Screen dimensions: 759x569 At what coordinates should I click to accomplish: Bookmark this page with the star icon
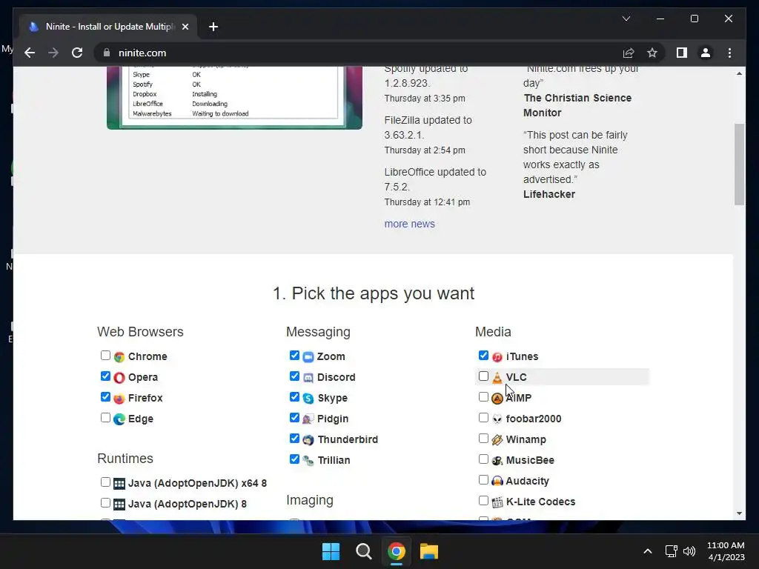pos(652,53)
